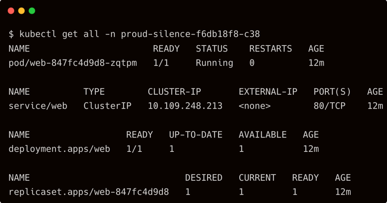Click the UP-TO-DATE column header
387x203 pixels.
[x=196, y=135]
